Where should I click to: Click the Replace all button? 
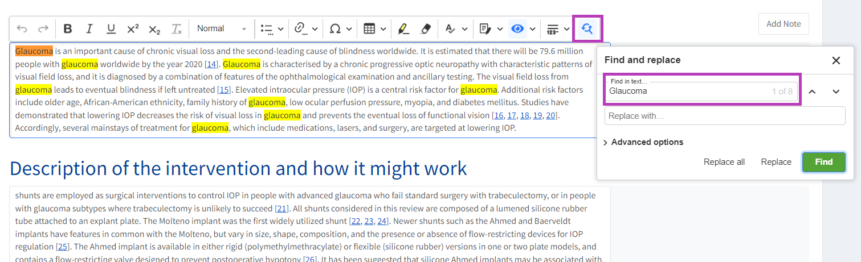pos(724,162)
